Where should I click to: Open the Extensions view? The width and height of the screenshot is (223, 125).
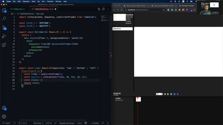pyautogui.click(x=4, y=45)
